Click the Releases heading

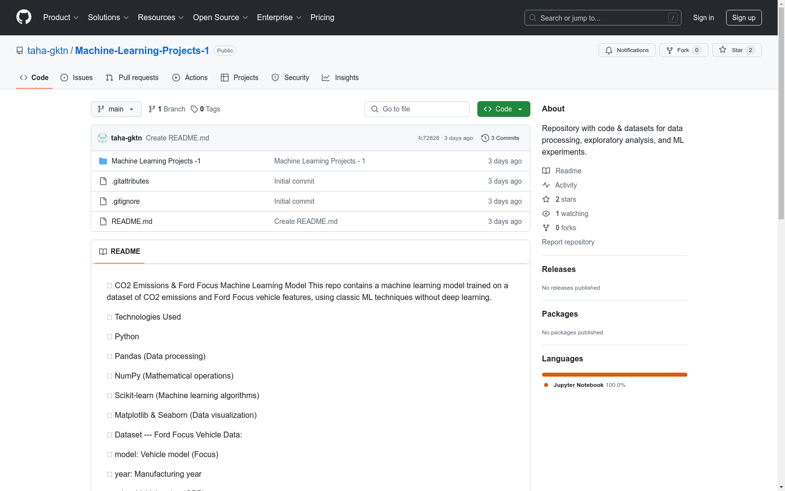(x=559, y=269)
